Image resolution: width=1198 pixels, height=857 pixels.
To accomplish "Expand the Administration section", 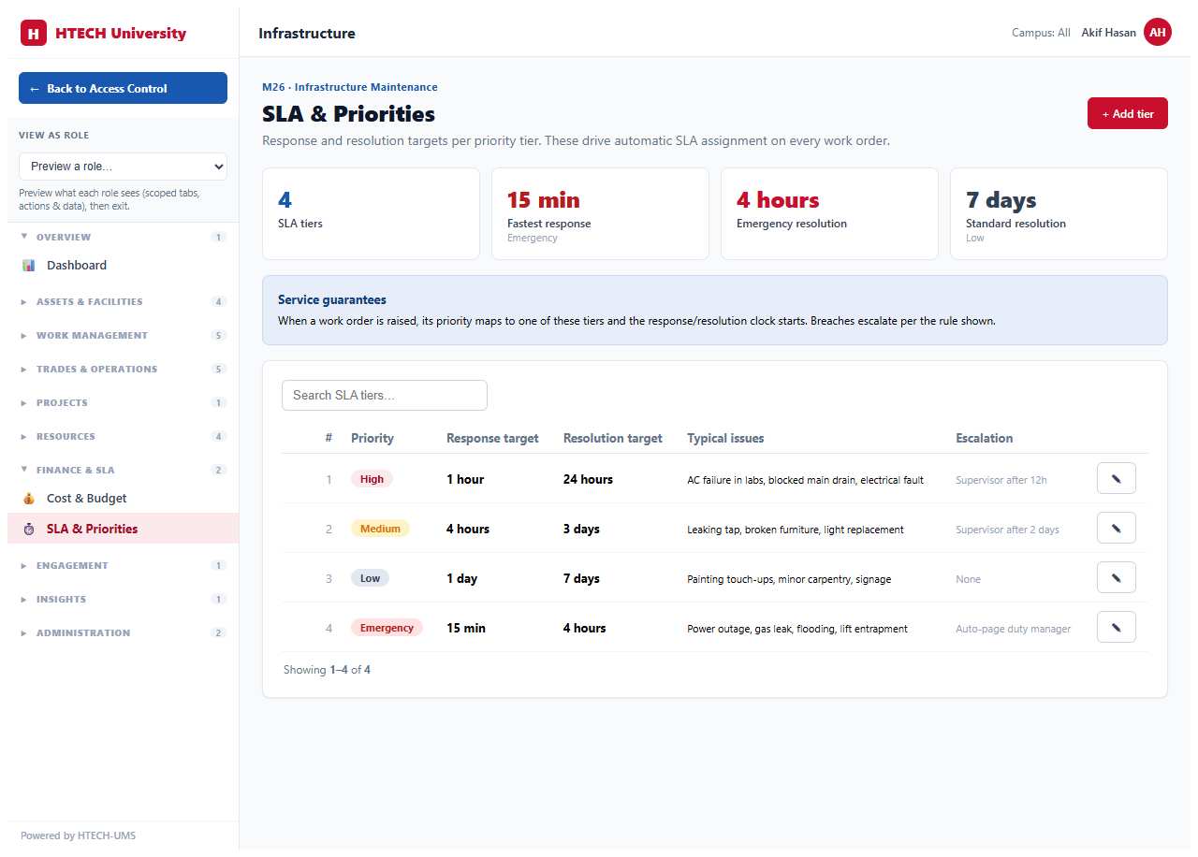I will tap(123, 633).
